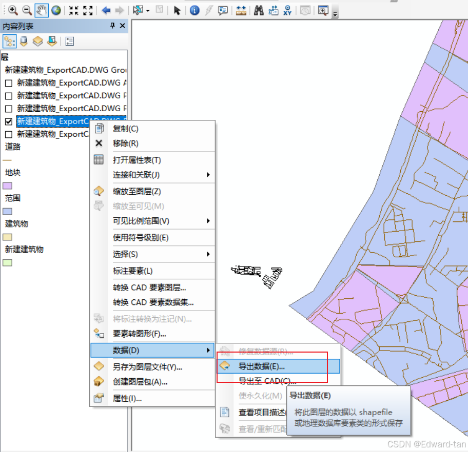The height and width of the screenshot is (452, 468).
Task: Close the 内容列表 panel
Action: coord(122,26)
